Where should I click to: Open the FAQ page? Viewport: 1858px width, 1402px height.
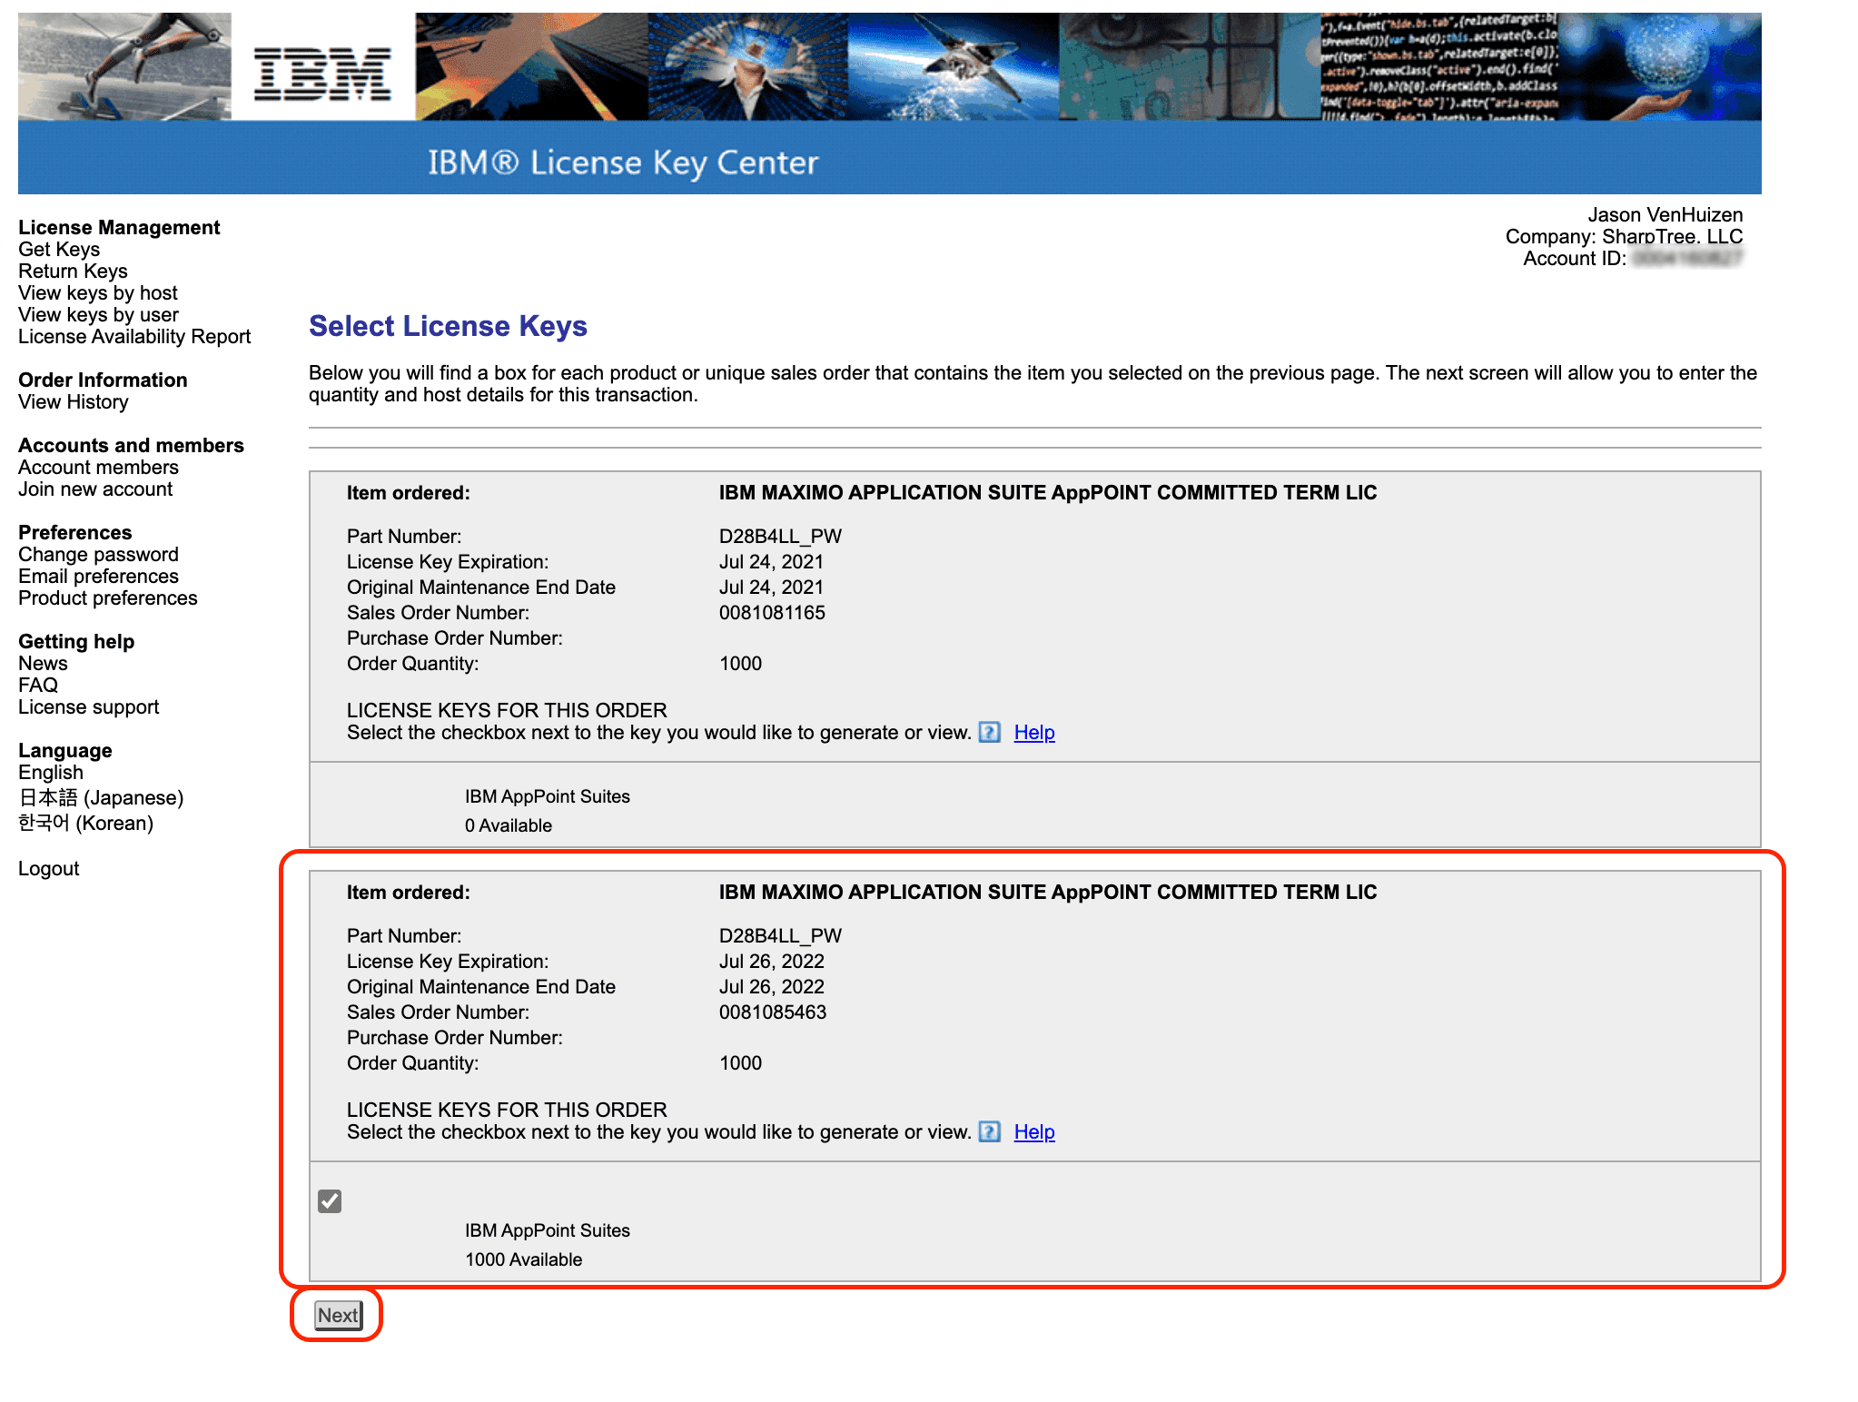coord(38,685)
